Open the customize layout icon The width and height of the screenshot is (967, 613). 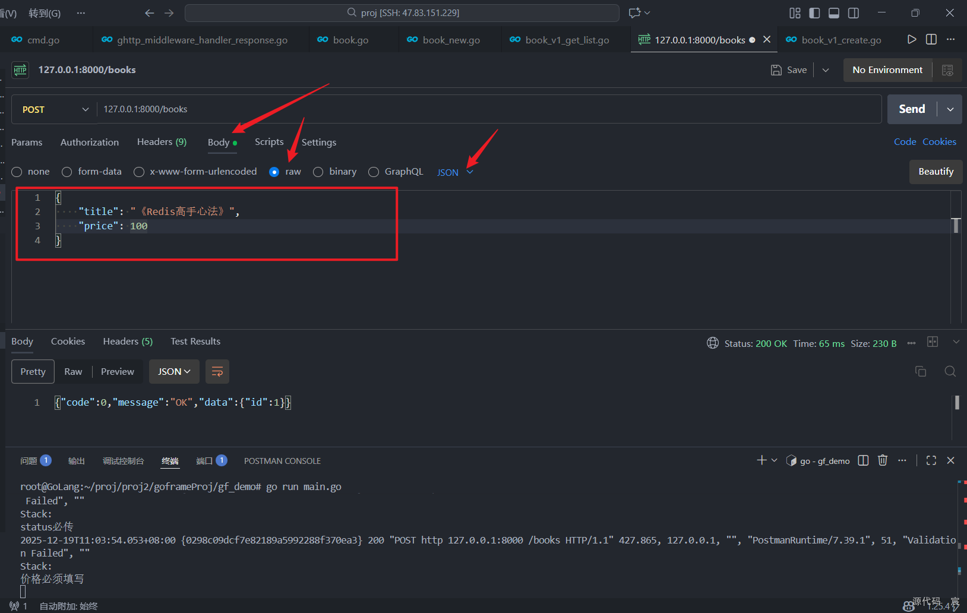coord(795,13)
